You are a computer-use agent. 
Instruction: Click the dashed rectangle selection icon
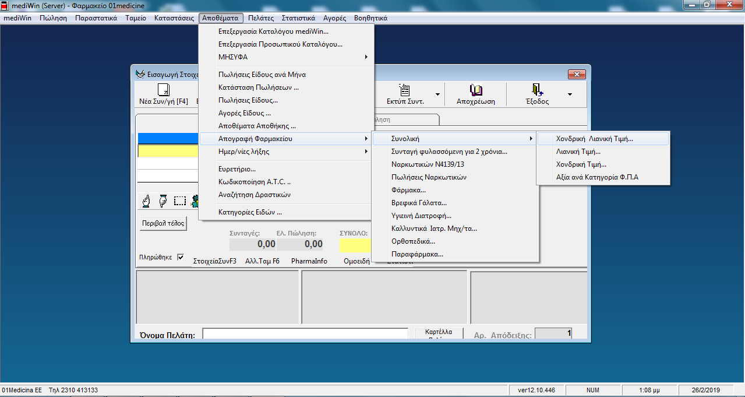click(179, 201)
